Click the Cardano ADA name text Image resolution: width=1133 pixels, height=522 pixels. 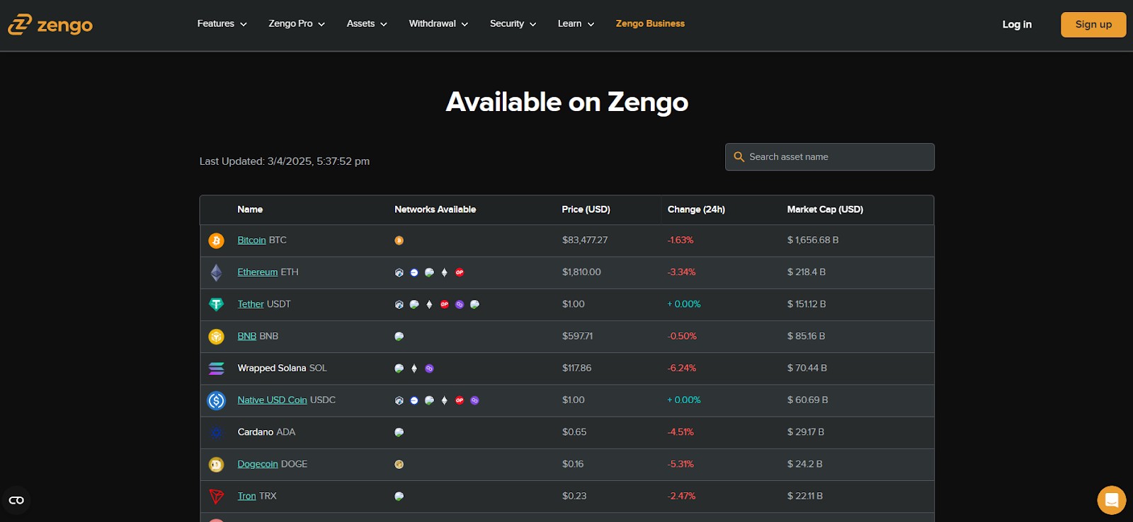(266, 432)
